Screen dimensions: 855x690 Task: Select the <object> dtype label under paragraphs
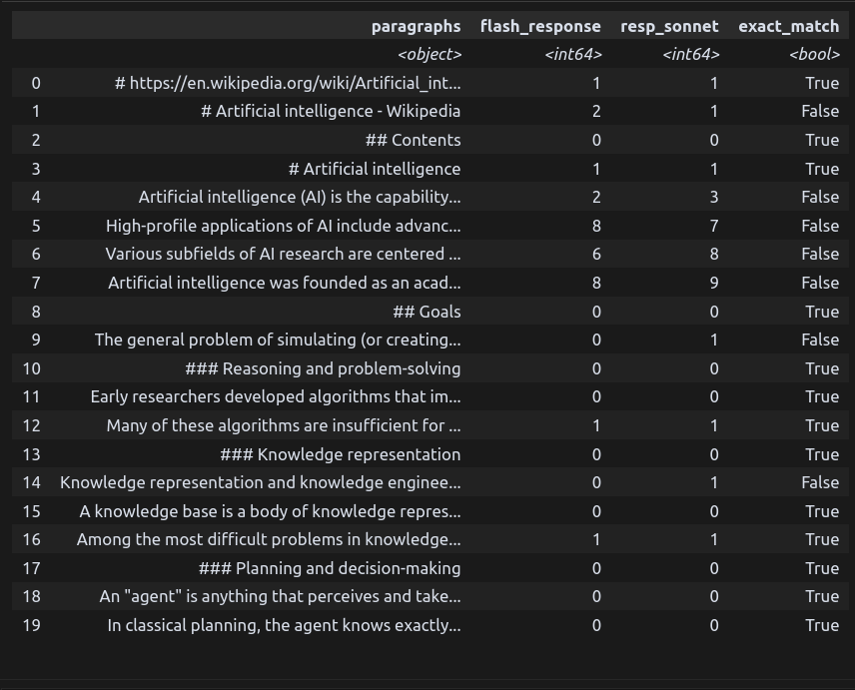pyautogui.click(x=429, y=55)
